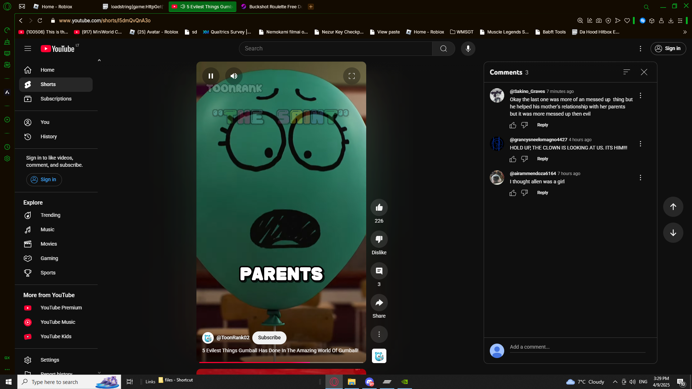
Task: Open options for @Sakino_Graves comment
Action: 640,95
